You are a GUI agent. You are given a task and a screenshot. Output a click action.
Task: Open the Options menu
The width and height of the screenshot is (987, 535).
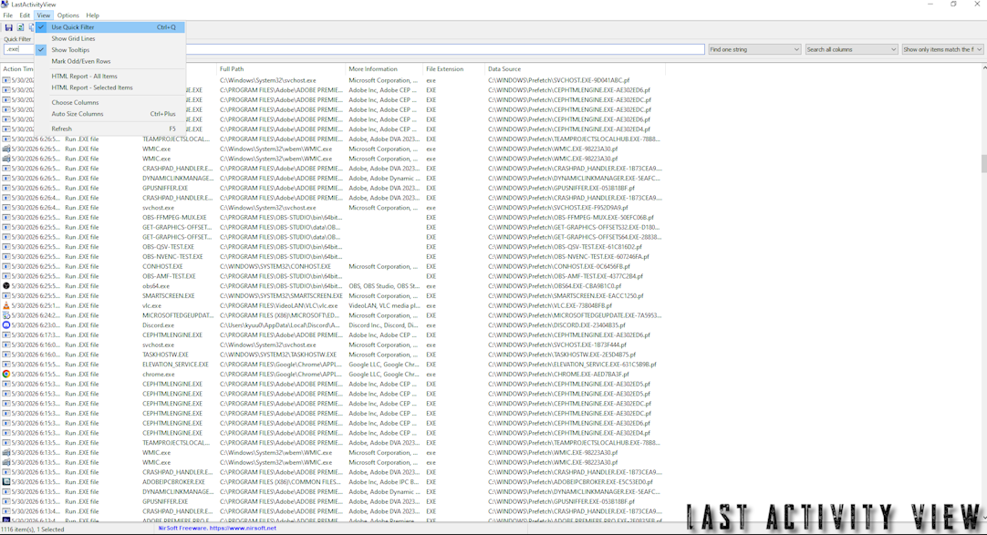coord(68,15)
